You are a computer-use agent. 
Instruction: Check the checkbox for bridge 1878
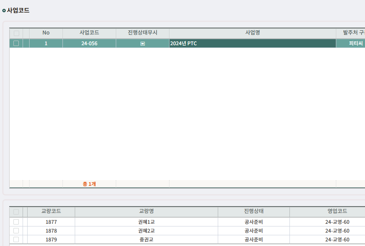pos(16,231)
